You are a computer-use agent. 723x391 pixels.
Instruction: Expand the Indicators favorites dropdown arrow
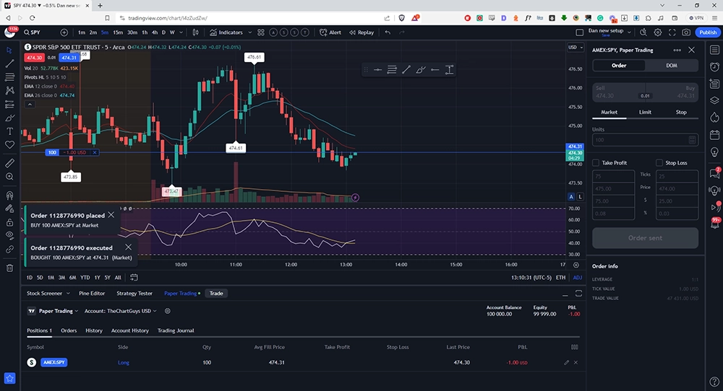[250, 32]
